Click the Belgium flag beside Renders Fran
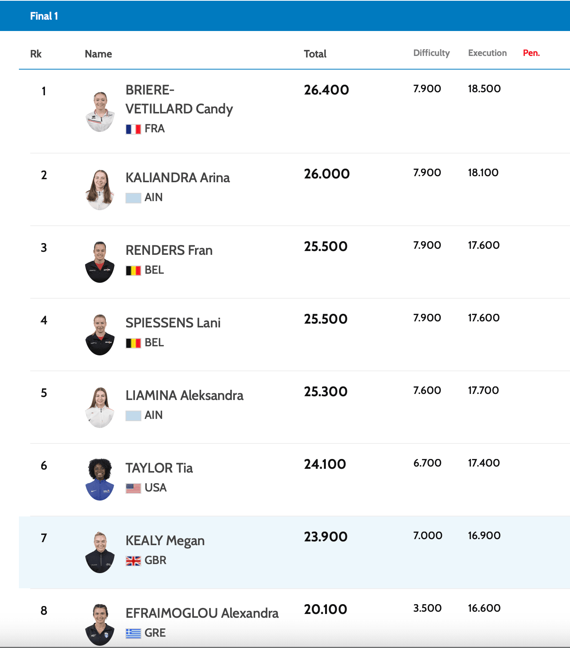The height and width of the screenshot is (648, 570). point(133,271)
